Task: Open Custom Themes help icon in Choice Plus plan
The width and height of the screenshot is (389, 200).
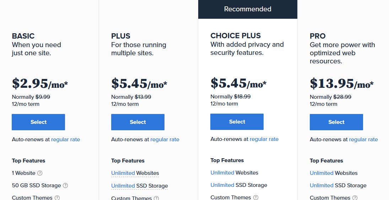Action: point(255,197)
